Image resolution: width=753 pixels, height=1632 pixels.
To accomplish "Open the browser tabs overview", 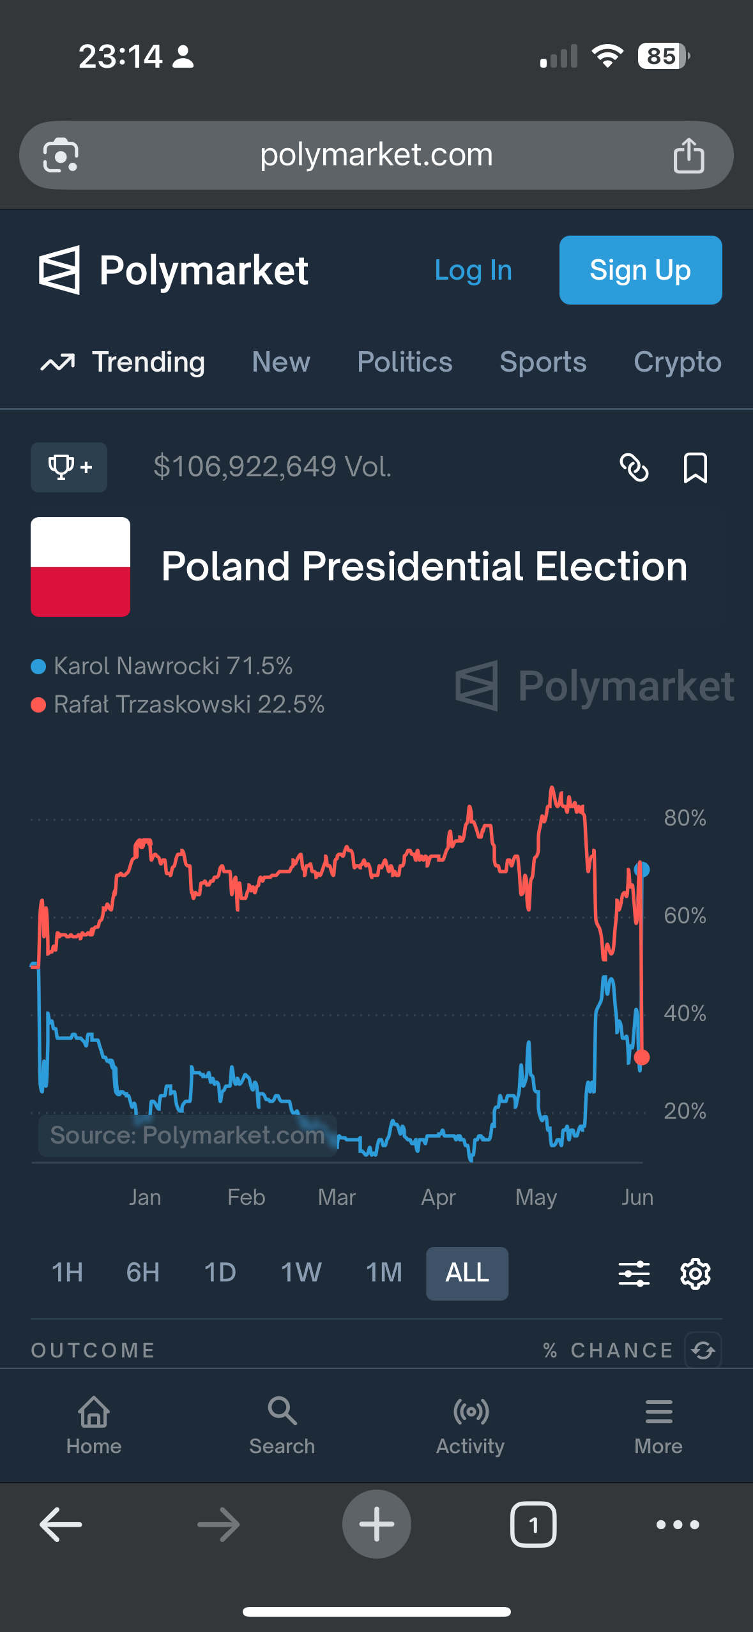I will 533,1525.
